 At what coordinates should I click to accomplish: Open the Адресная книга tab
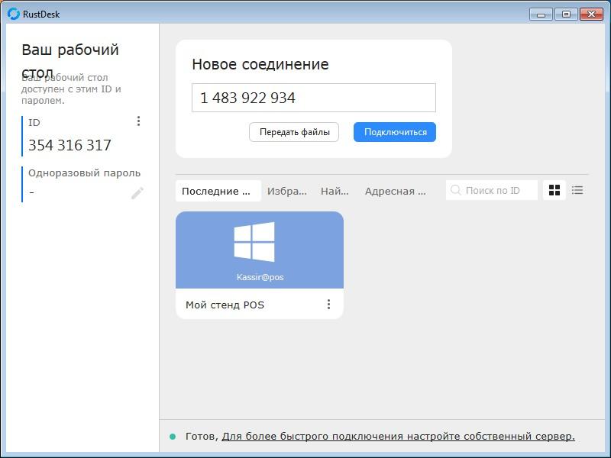point(395,191)
